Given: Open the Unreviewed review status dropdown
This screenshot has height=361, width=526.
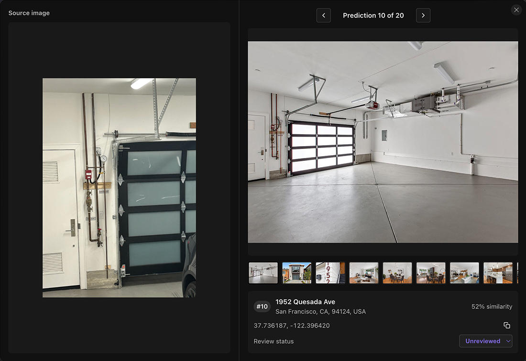Looking at the screenshot, I should 485,341.
